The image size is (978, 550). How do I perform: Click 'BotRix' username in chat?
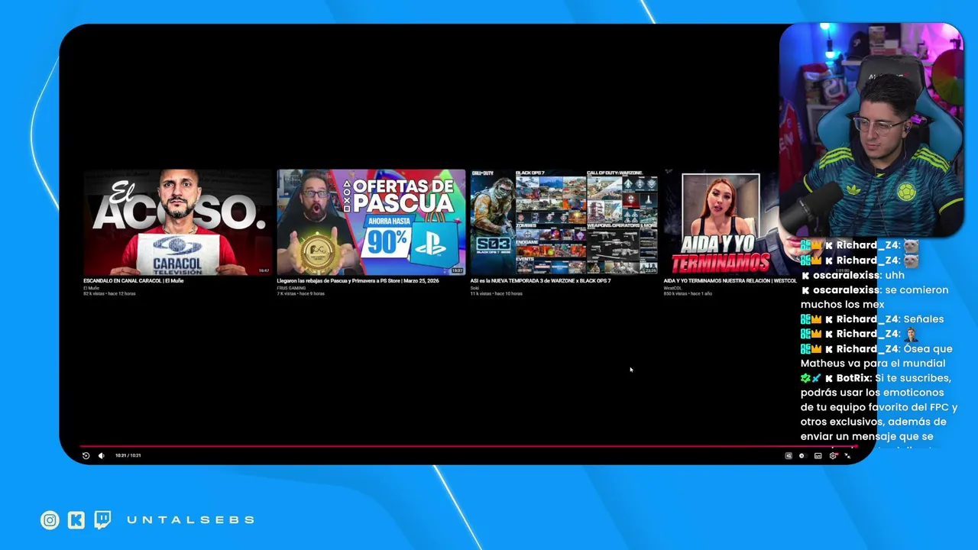coord(853,378)
